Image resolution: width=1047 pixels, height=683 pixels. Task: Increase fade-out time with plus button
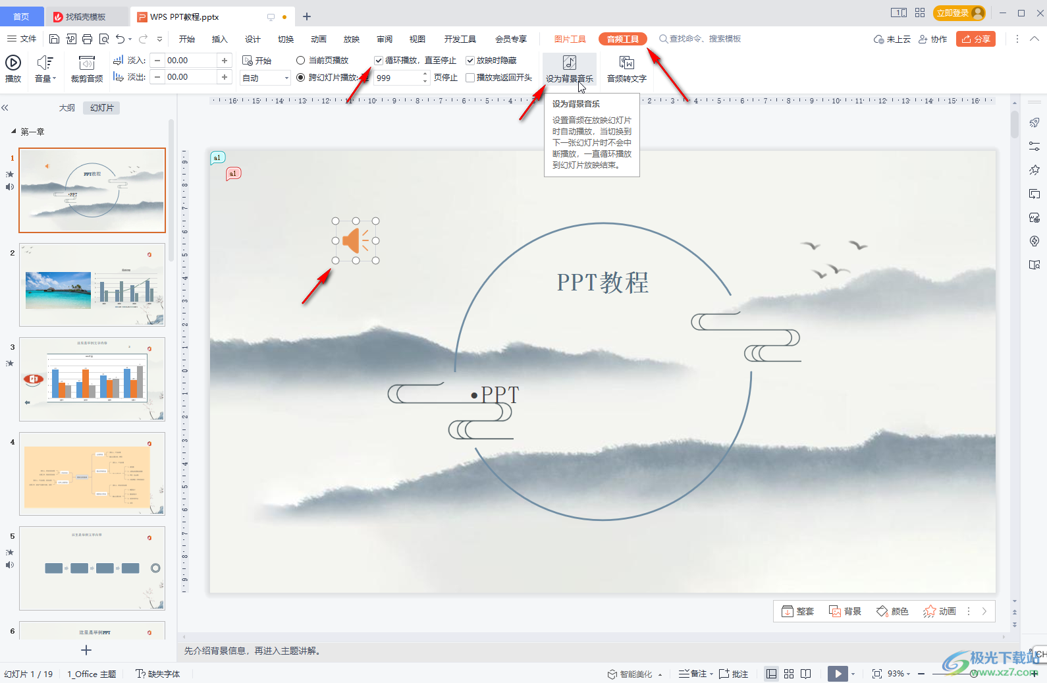point(225,77)
